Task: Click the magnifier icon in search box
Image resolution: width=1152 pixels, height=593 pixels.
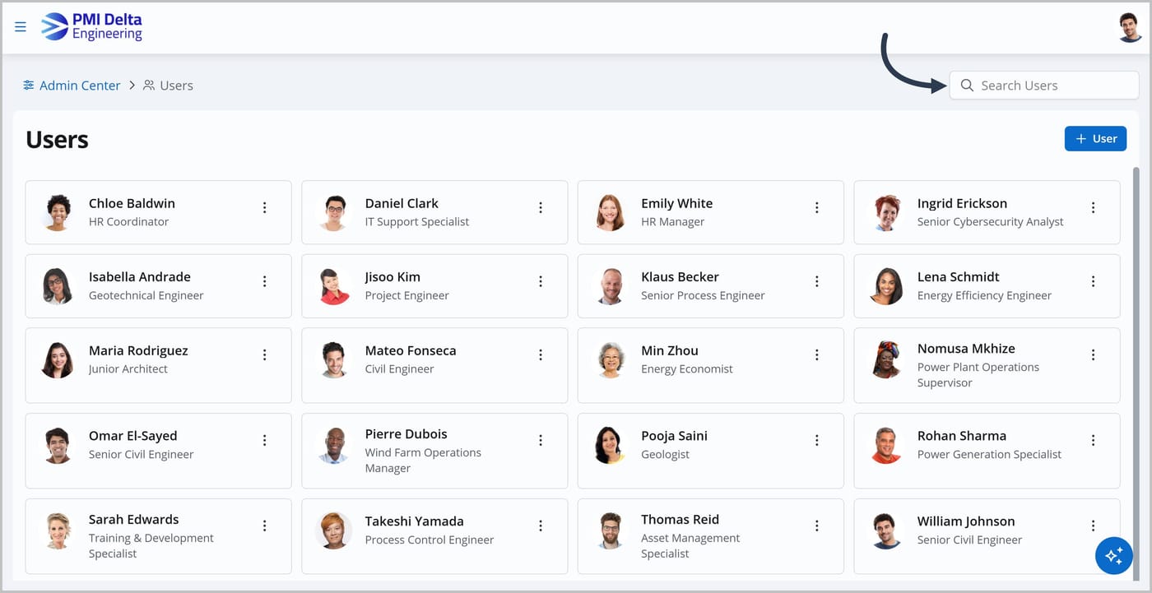Action: (967, 86)
